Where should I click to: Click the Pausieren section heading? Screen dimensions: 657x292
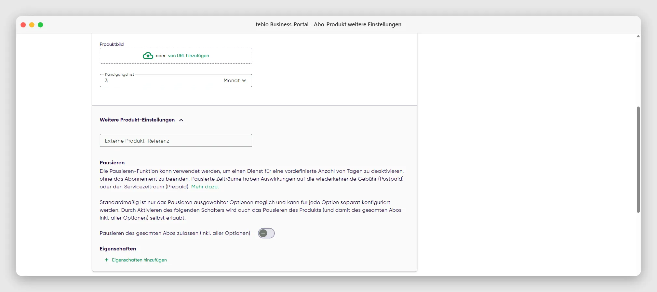(112, 162)
